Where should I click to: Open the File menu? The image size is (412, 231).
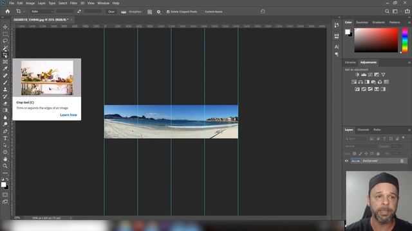coord(12,3)
